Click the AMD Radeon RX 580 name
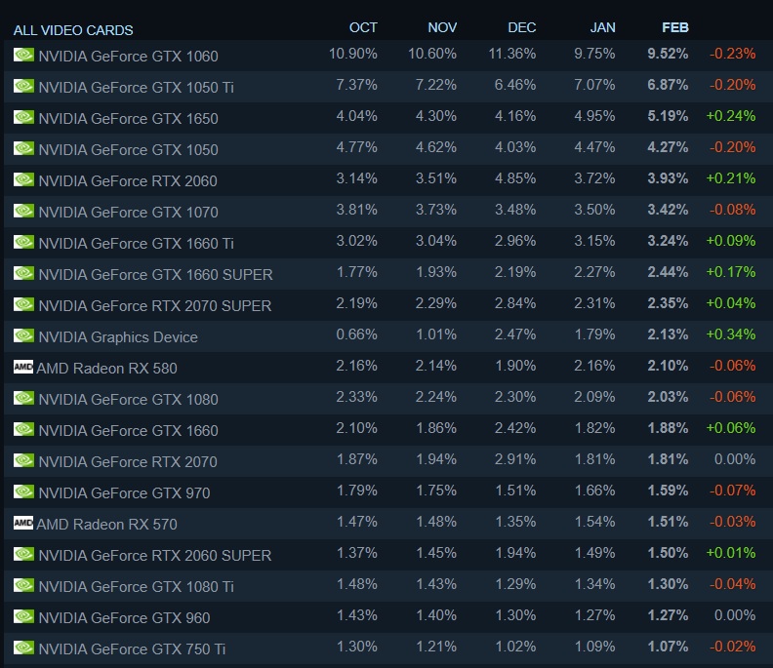 106,368
